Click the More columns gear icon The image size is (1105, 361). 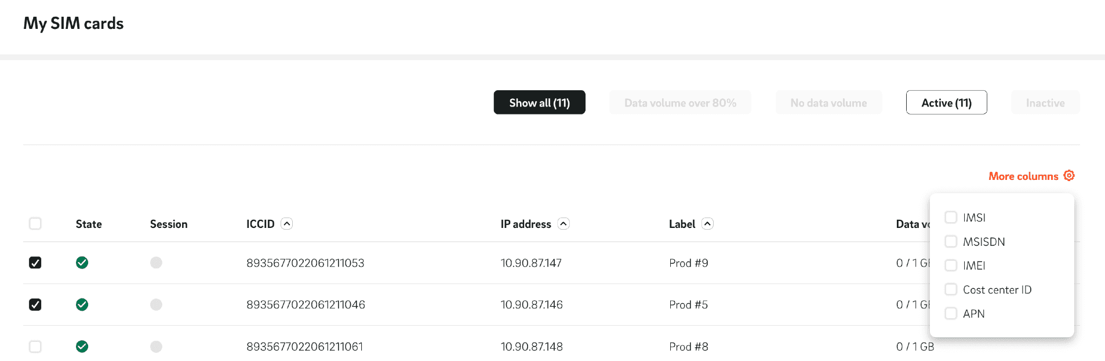point(1069,175)
